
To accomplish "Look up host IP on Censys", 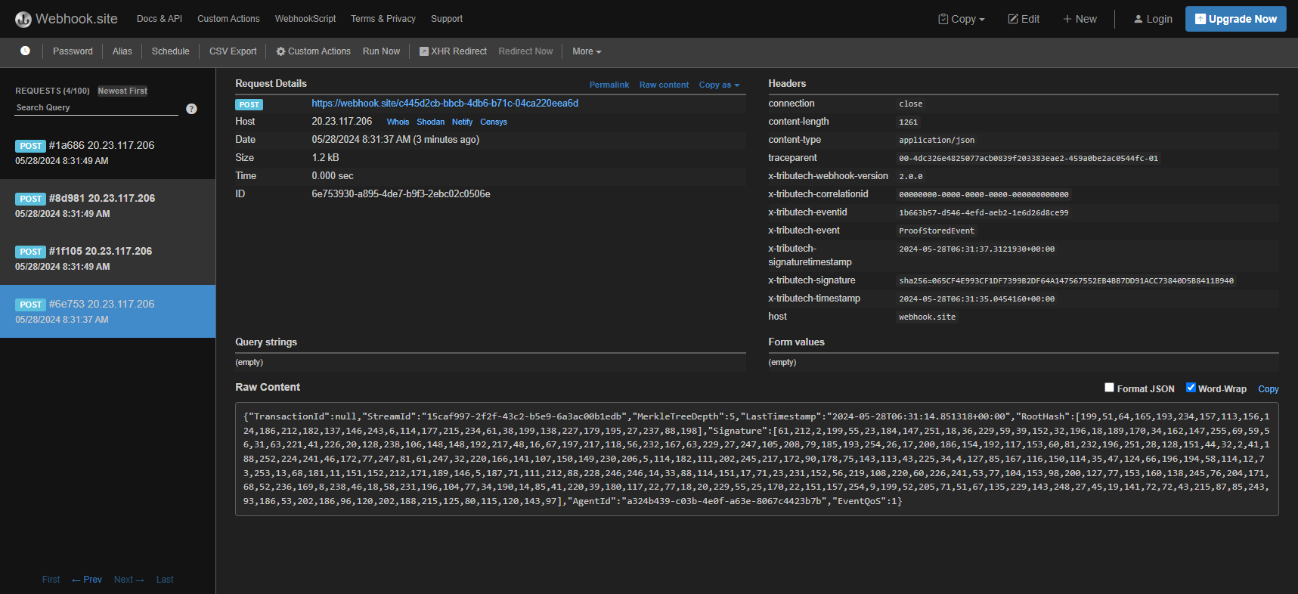I will (x=494, y=122).
